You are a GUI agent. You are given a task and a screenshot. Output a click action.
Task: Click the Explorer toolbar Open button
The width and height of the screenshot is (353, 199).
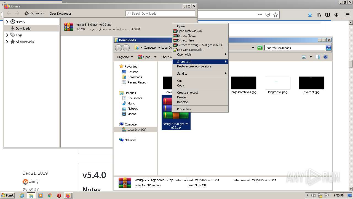coord(144,57)
